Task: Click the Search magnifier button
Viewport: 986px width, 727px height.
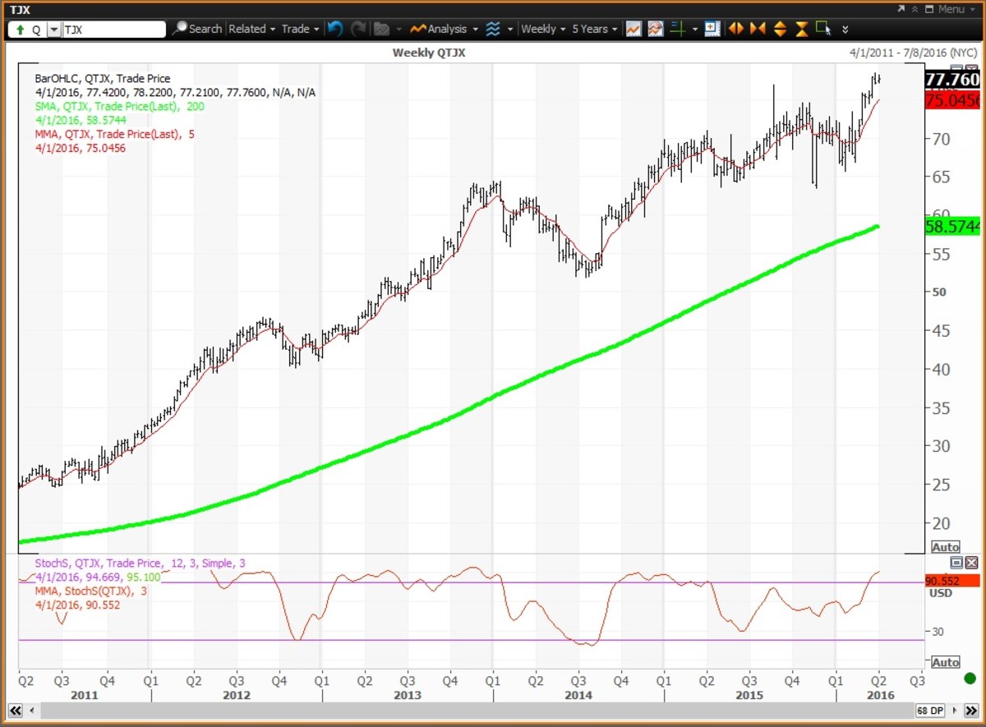Action: 196,29
